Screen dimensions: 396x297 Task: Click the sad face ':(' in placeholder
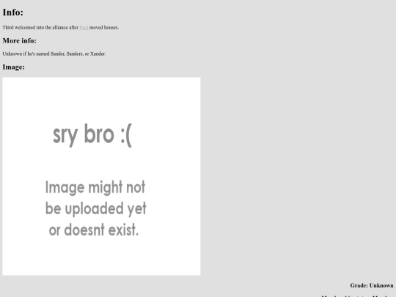tap(126, 135)
